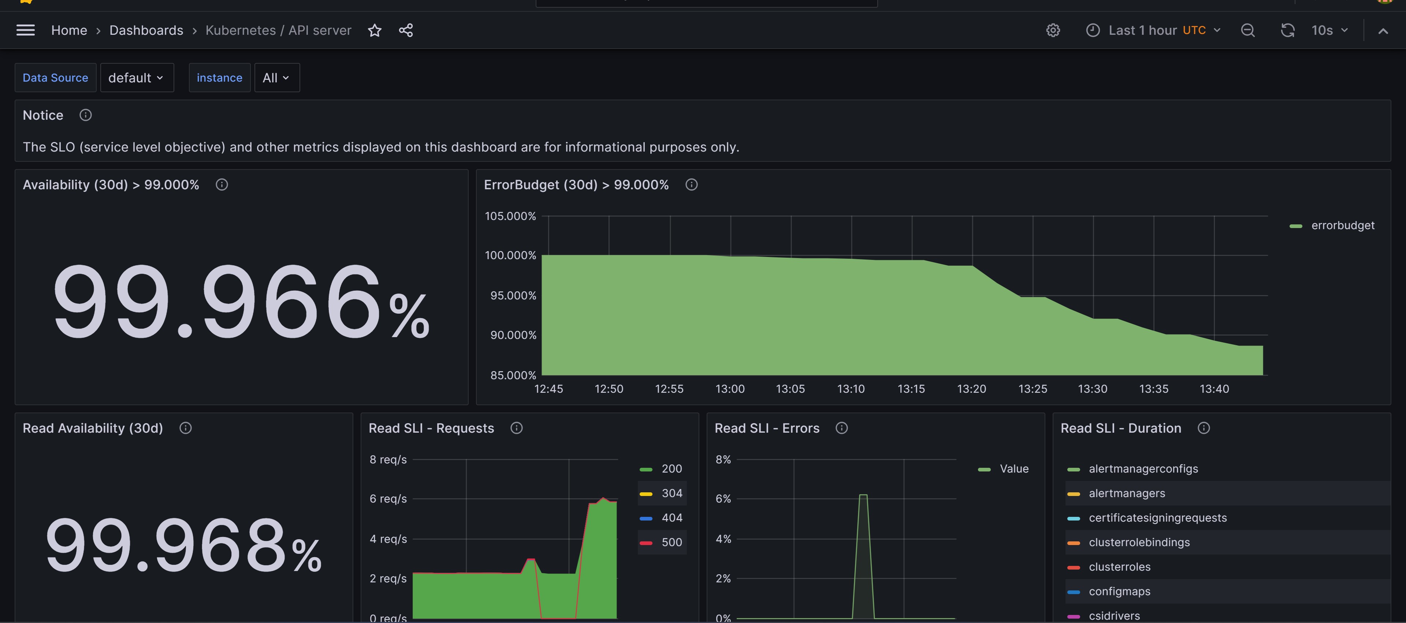
Task: Click the UTC timezone label
Action: pyautogui.click(x=1194, y=30)
